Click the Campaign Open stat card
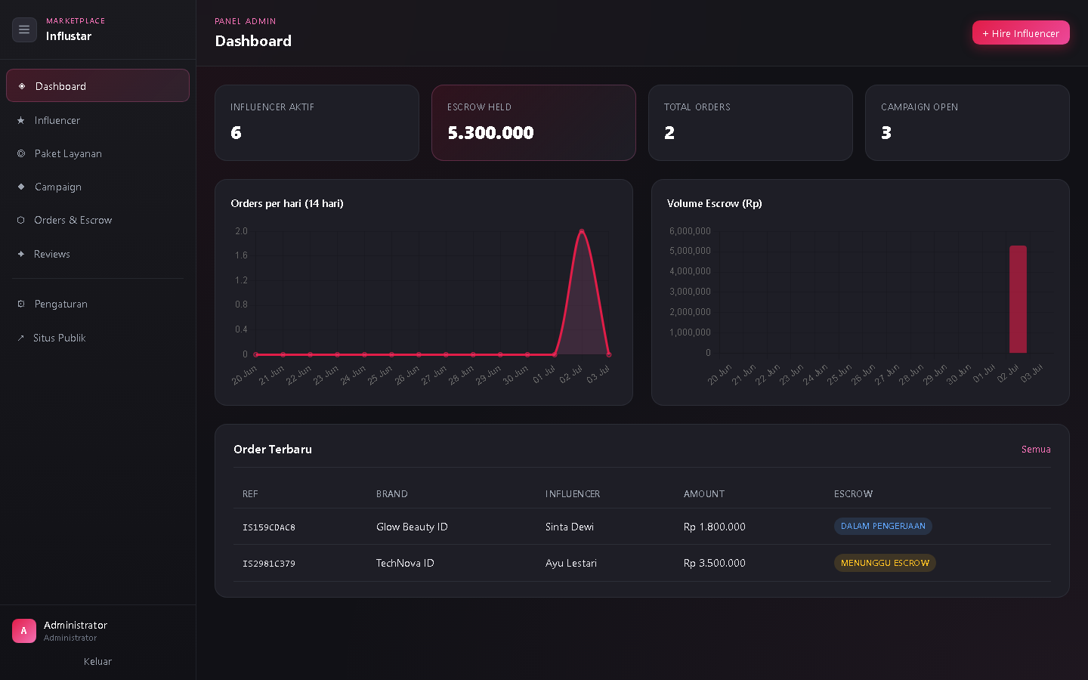 967,122
